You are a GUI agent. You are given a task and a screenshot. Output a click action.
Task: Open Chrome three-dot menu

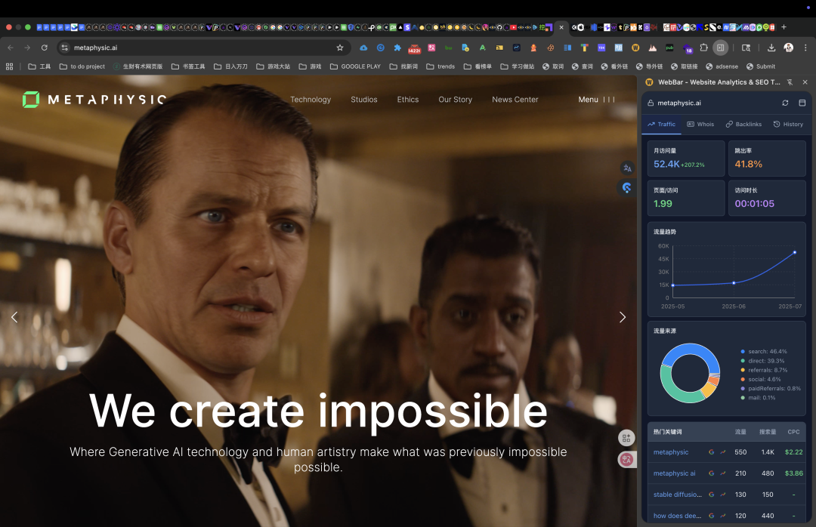(x=805, y=48)
